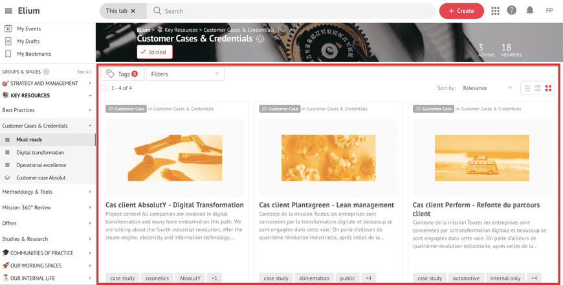Open the AbsolutY card thumbnail image

(x=175, y=158)
